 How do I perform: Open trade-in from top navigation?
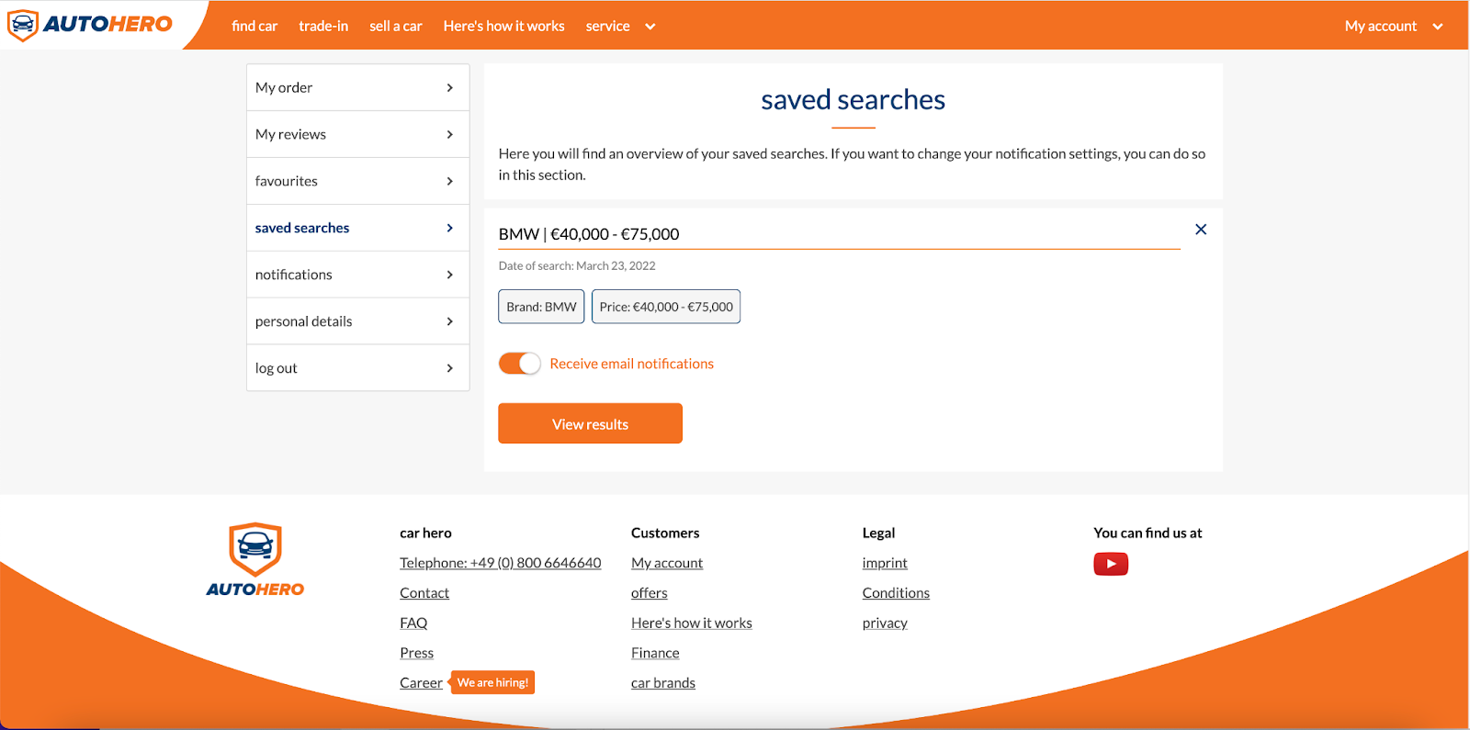tap(323, 26)
